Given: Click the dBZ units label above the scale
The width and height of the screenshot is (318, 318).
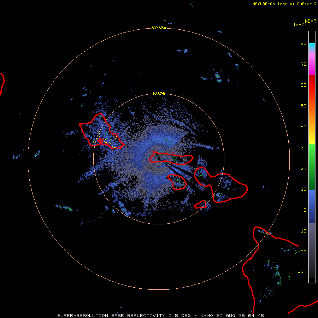Looking at the screenshot, I should tap(300, 24).
